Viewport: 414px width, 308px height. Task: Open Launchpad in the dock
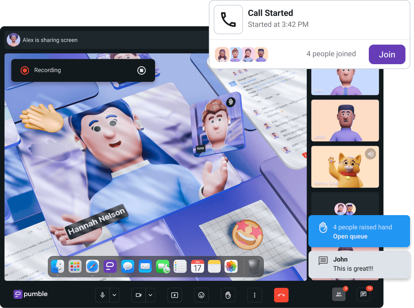point(75,266)
